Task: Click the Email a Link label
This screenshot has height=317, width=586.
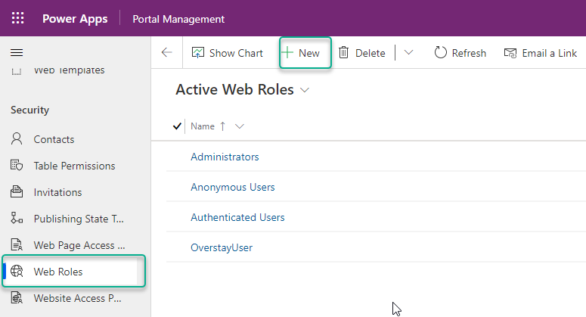Action: 550,53
